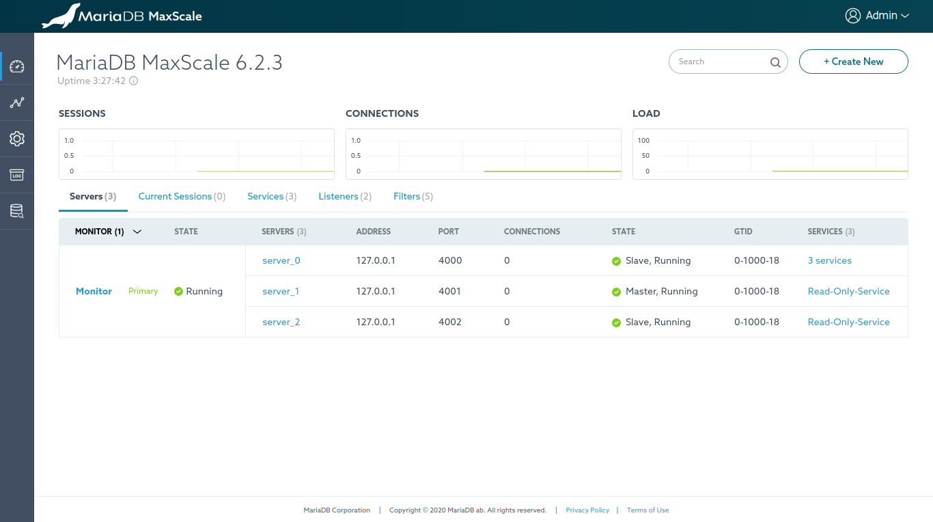Click the uptime info icon

[134, 81]
